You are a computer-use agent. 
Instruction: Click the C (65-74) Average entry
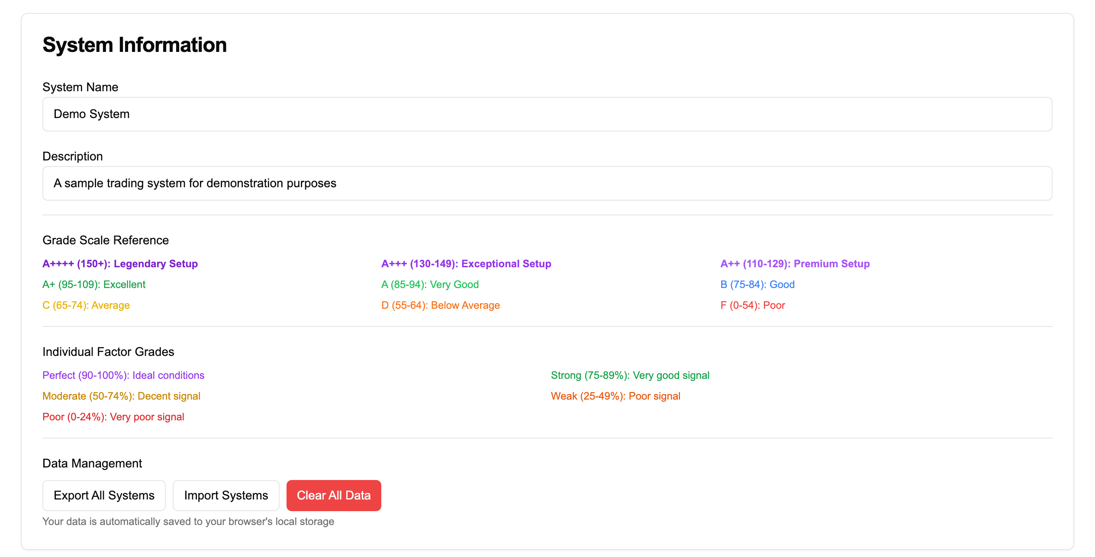click(86, 305)
